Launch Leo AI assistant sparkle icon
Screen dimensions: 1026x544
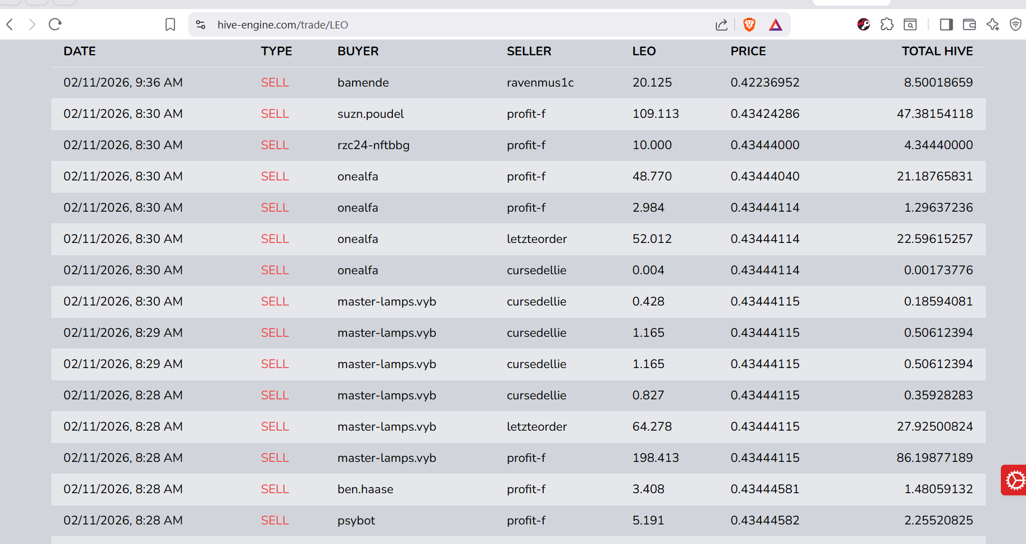[993, 25]
